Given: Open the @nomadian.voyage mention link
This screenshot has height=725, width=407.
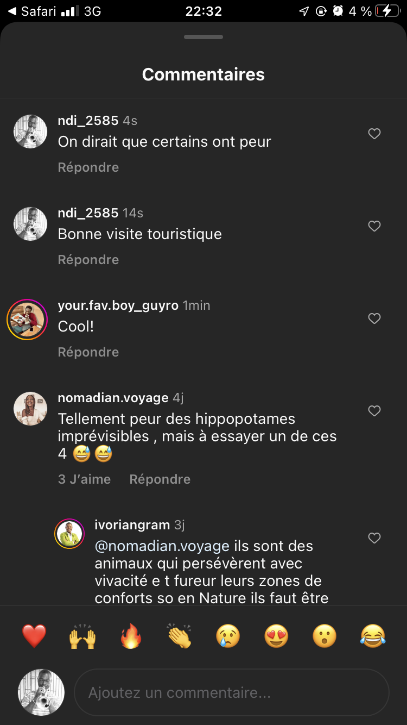Looking at the screenshot, I should (162, 546).
